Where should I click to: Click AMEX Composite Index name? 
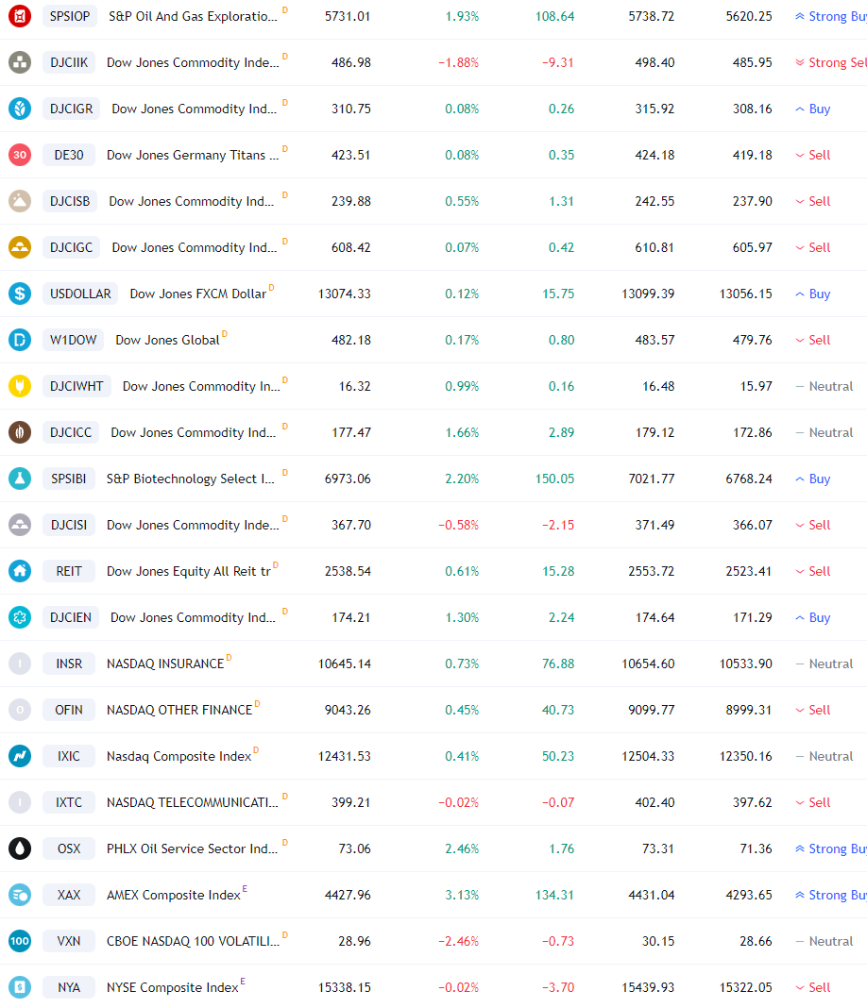tap(174, 896)
